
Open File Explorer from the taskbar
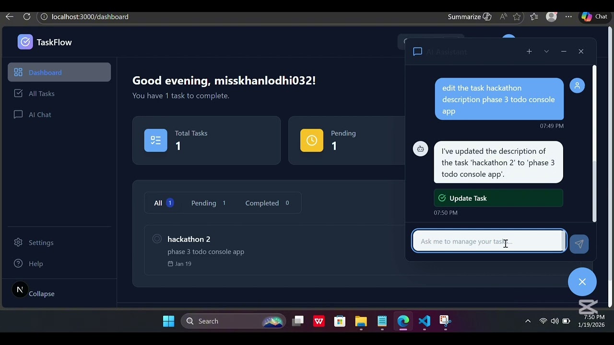click(x=361, y=321)
